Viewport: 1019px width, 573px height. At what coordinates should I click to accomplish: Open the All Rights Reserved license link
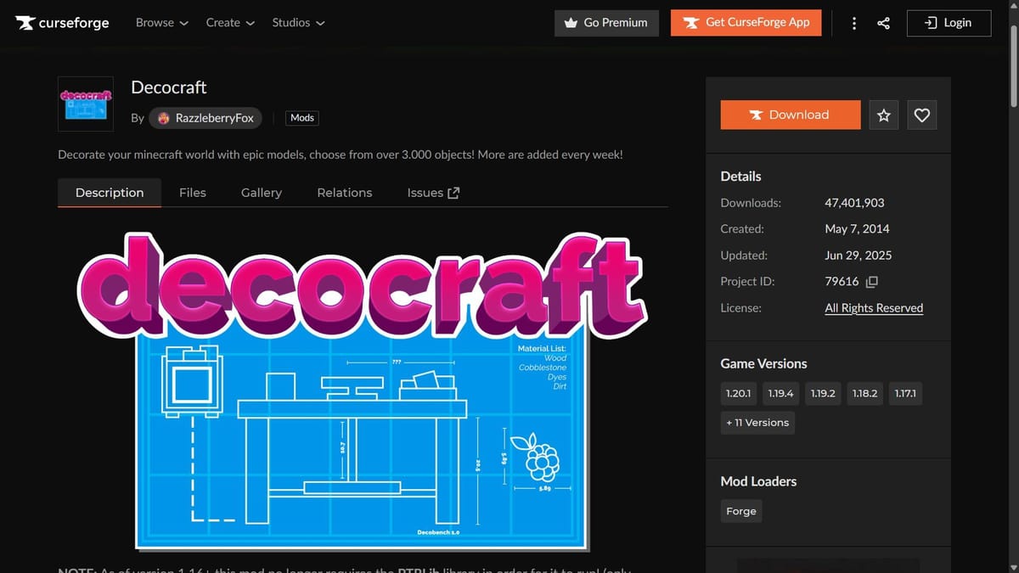(873, 307)
